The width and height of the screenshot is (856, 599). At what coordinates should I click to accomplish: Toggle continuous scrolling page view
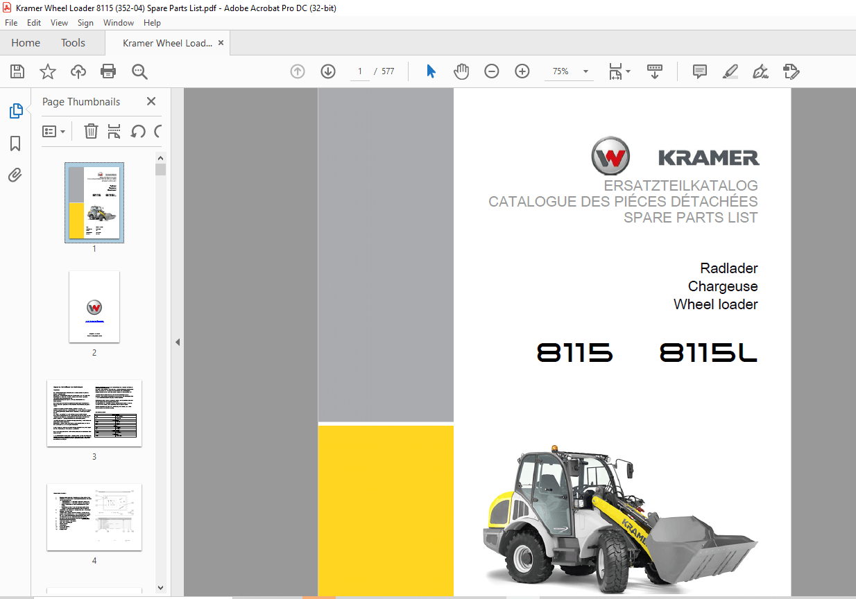[654, 71]
